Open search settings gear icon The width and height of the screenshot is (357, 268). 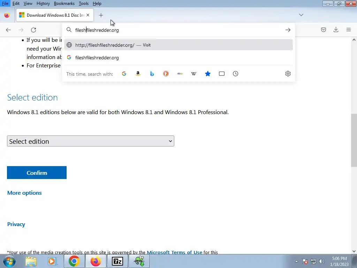coord(288,74)
